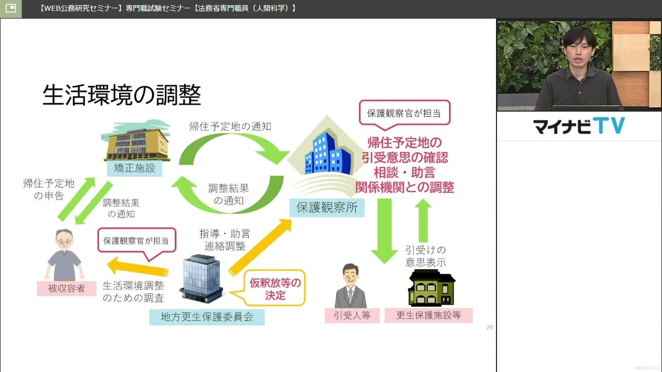Click the 矯正施設 blue label
The width and height of the screenshot is (662, 372).
134,168
